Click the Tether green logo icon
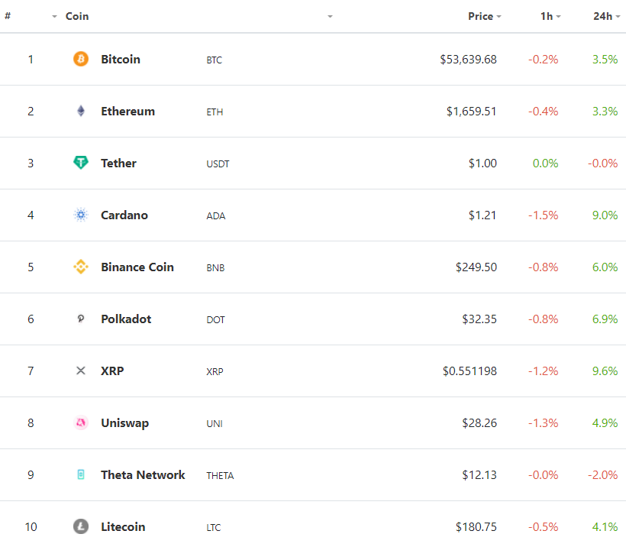626x547 pixels. (81, 163)
